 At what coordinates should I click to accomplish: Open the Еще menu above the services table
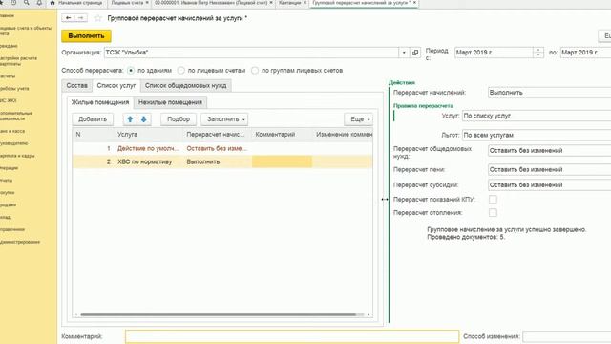coord(359,119)
